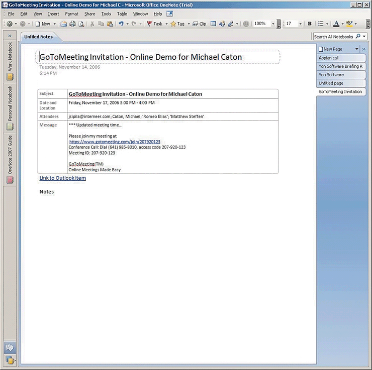
Task: Open the File menu
Action: pos(11,14)
